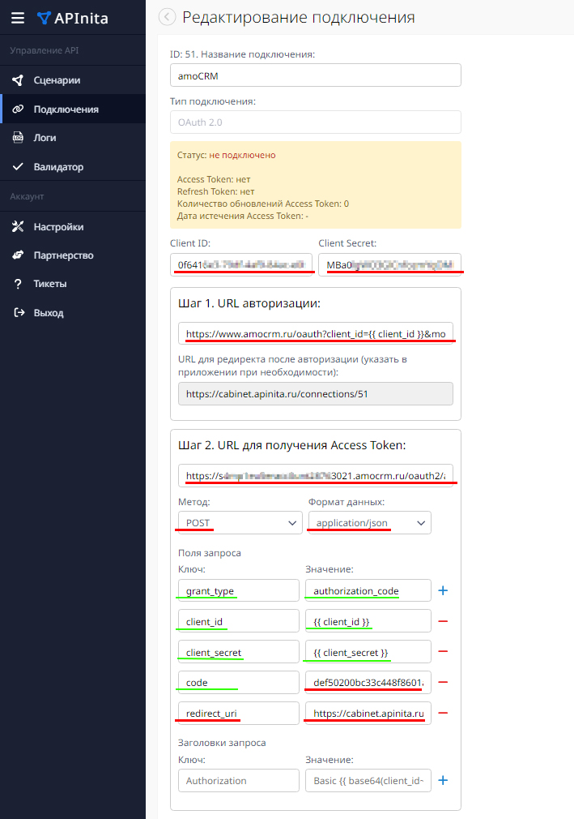
Task: Open the POST method dropdown
Action: pos(239,522)
